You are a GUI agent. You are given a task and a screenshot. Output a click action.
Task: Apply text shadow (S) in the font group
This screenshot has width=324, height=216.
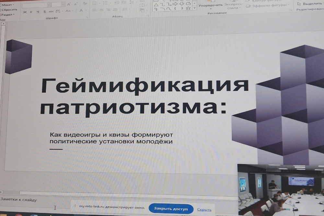pyautogui.click(x=44, y=12)
